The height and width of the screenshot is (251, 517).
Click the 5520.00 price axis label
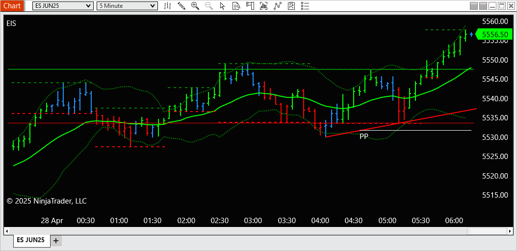click(x=495, y=176)
